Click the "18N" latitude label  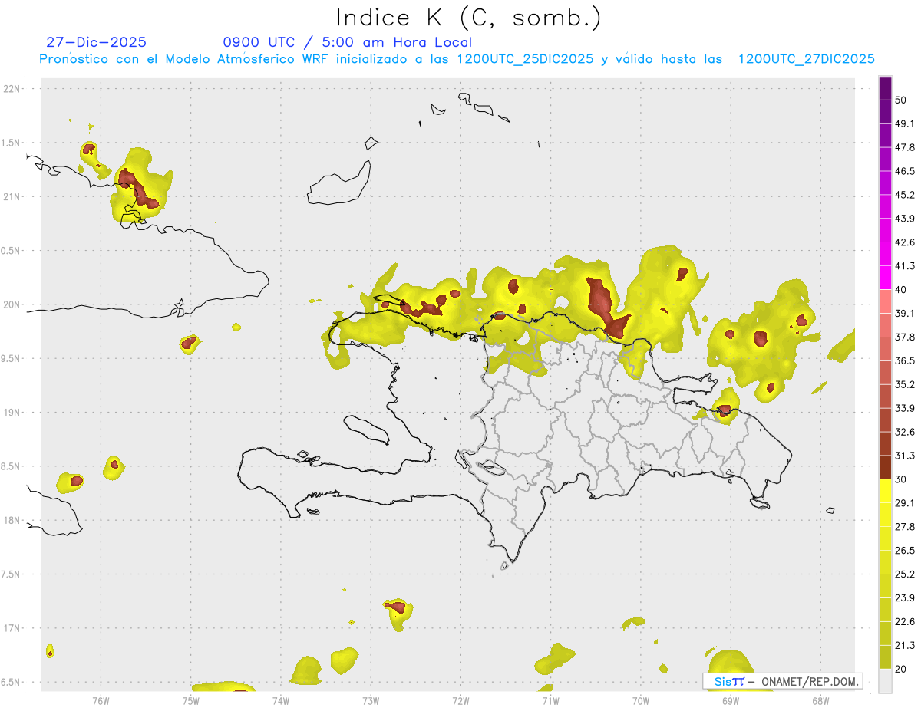12,520
